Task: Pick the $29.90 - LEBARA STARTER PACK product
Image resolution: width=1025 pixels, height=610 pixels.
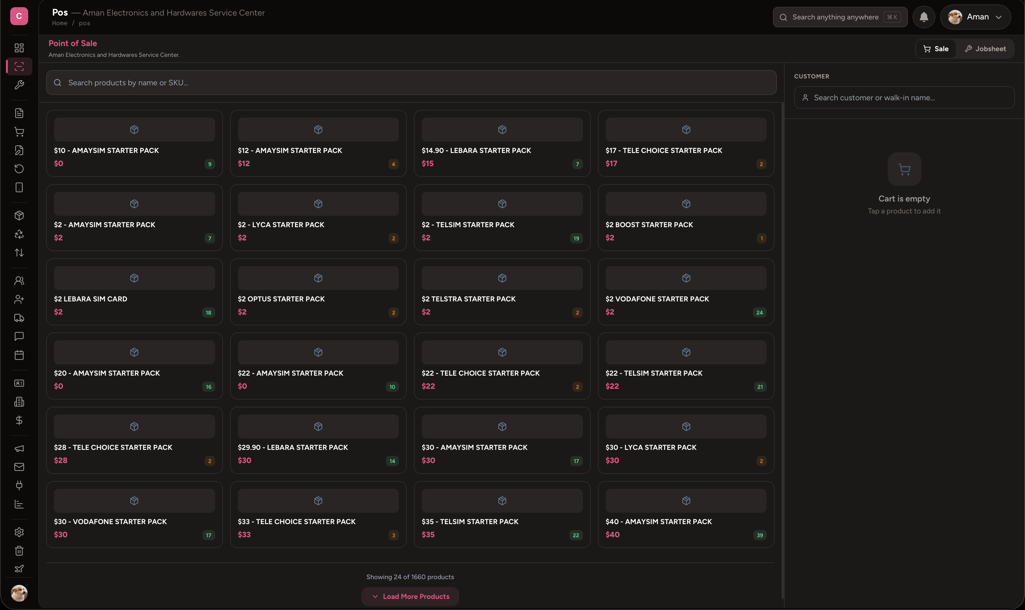Action: pos(318,440)
